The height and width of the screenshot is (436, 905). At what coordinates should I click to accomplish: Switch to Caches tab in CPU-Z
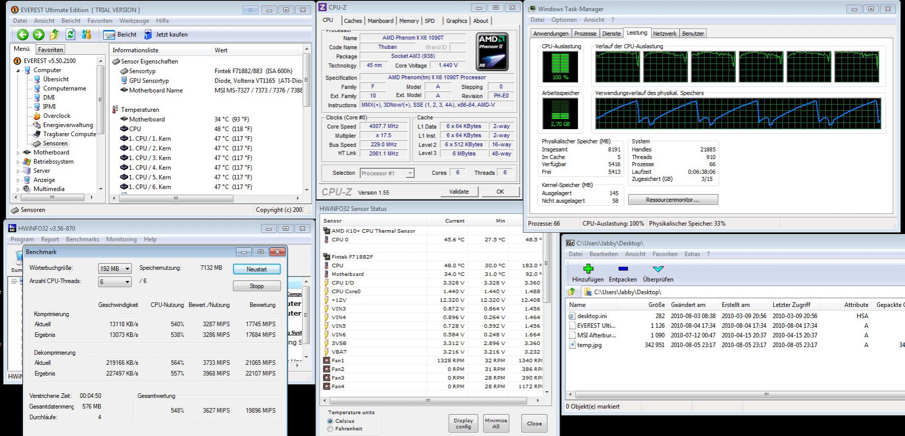352,21
